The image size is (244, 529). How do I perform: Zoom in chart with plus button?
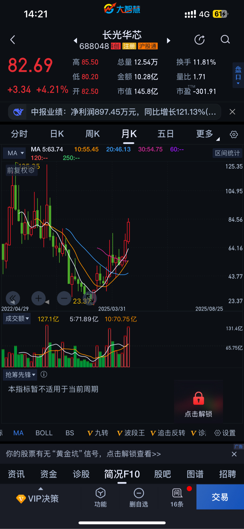38,298
